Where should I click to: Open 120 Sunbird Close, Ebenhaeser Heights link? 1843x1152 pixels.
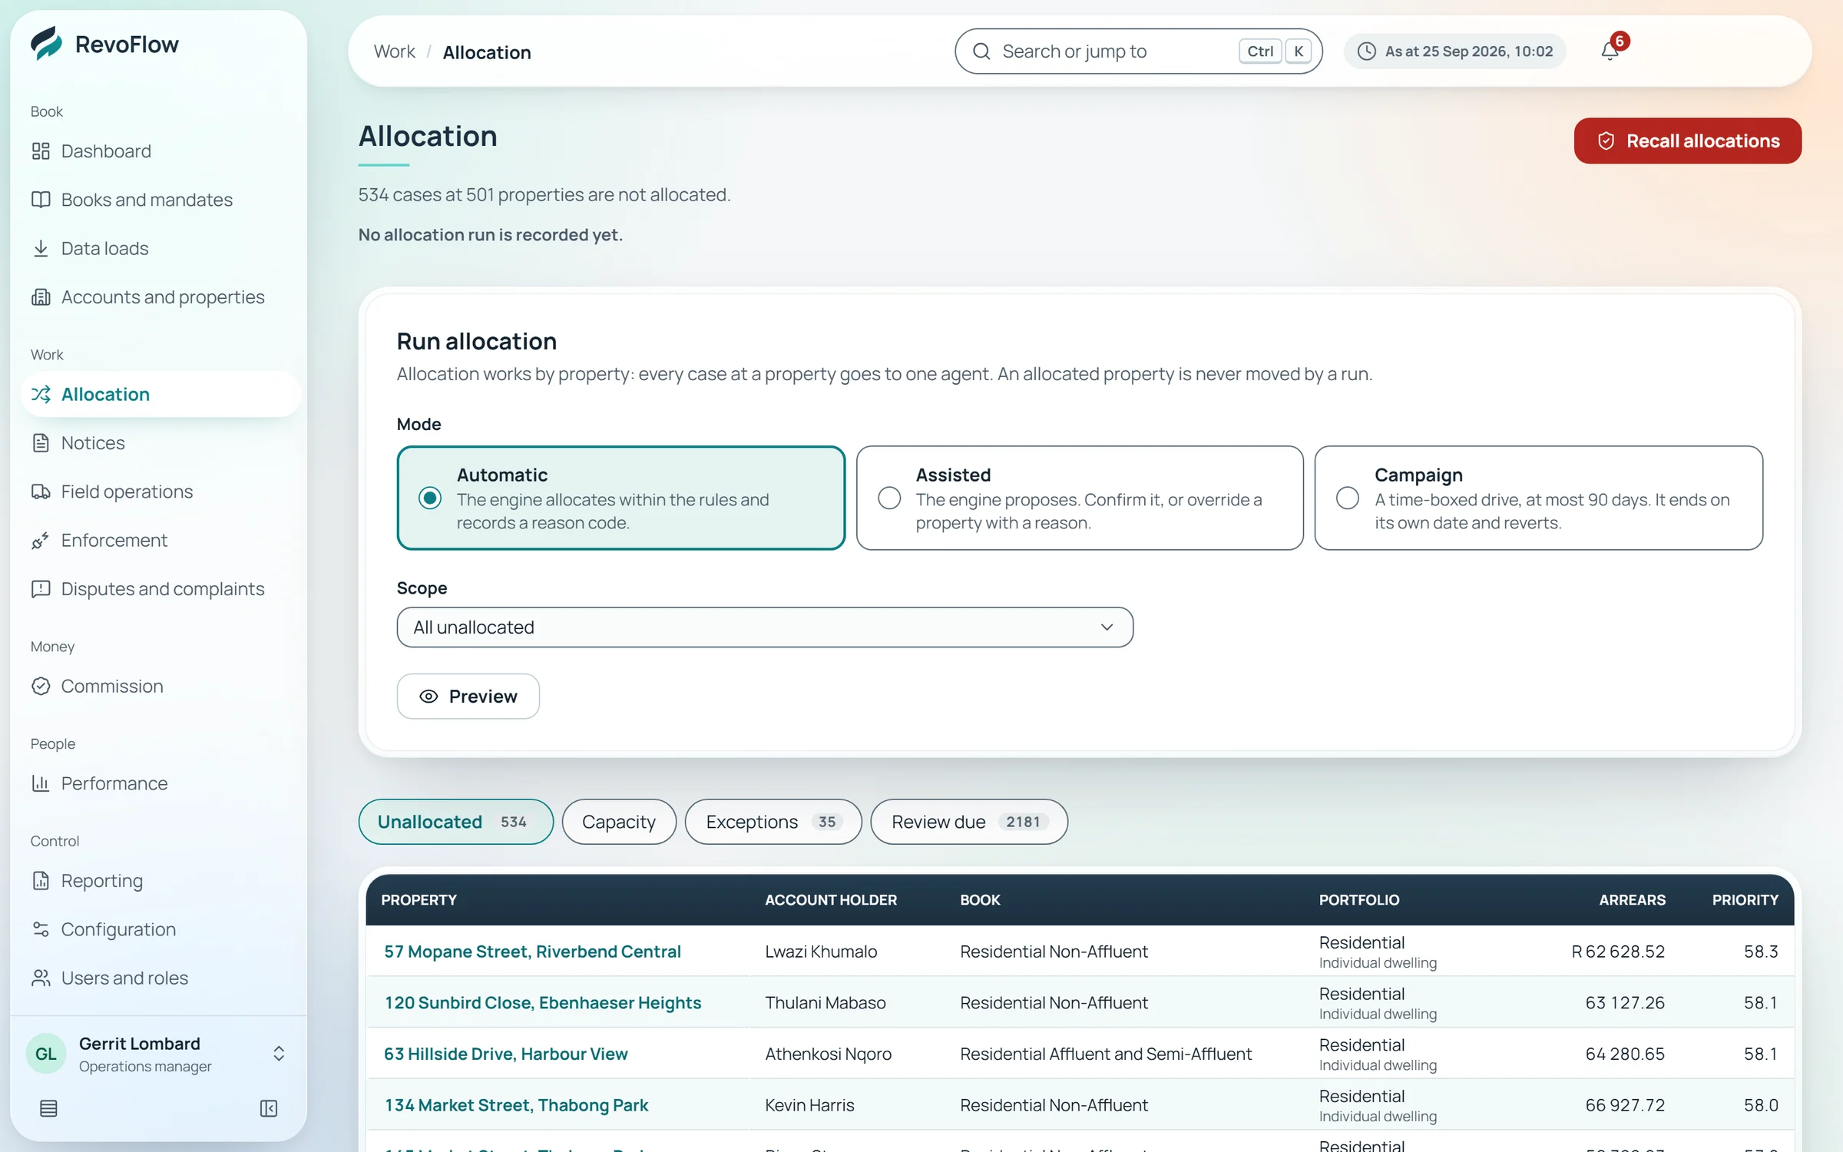(x=543, y=1003)
